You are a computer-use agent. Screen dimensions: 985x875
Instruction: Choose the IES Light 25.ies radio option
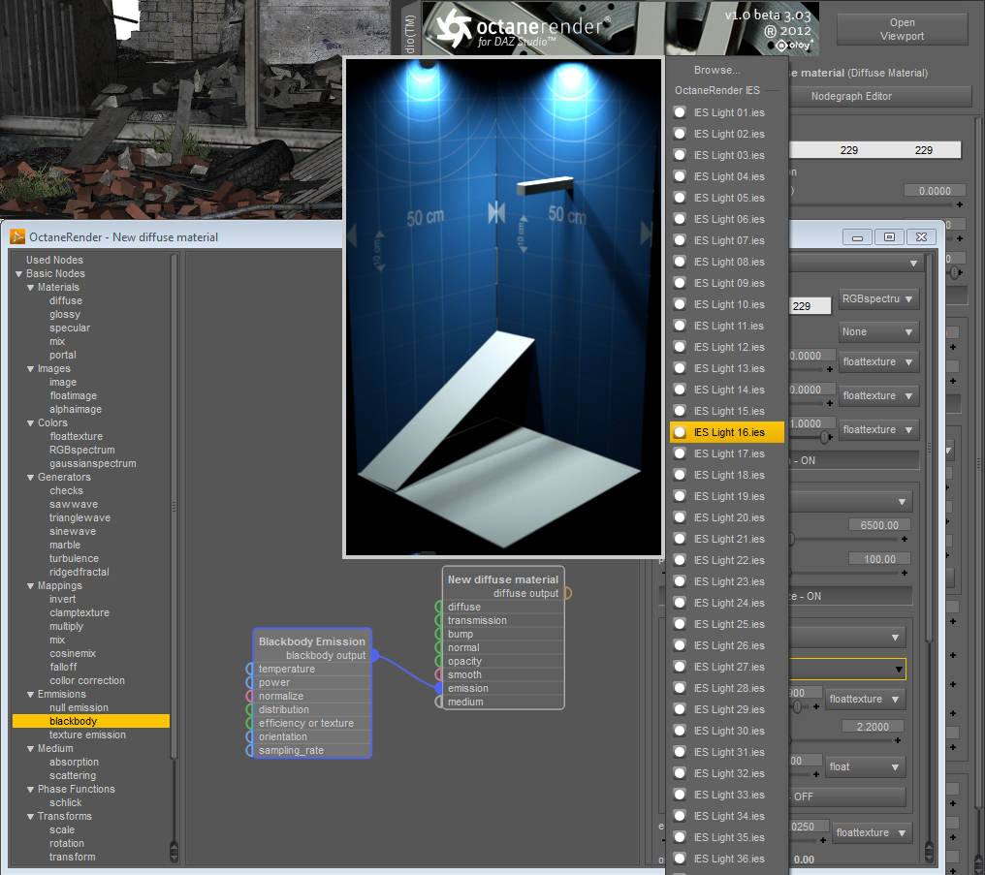point(680,624)
